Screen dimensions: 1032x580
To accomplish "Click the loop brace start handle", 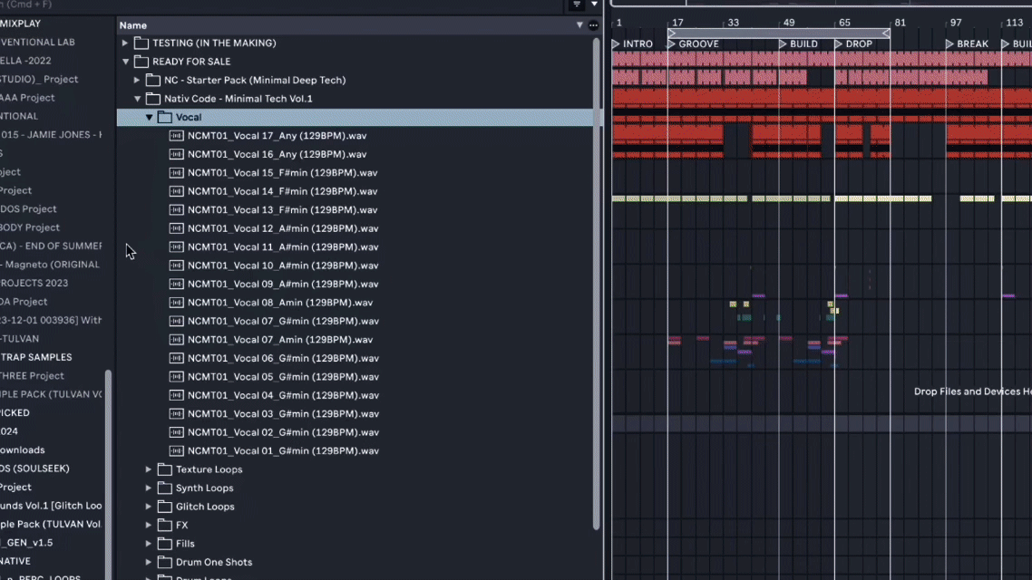I will [672, 33].
